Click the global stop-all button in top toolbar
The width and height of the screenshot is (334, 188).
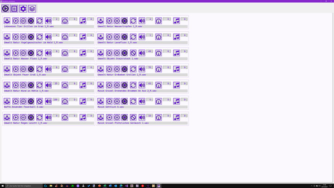(x=14, y=9)
